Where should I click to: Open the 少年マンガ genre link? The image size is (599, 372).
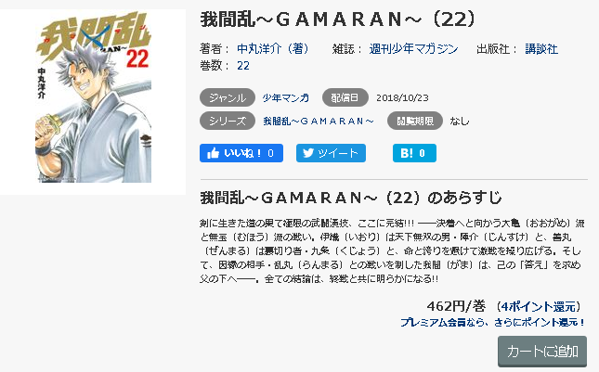coord(285,98)
